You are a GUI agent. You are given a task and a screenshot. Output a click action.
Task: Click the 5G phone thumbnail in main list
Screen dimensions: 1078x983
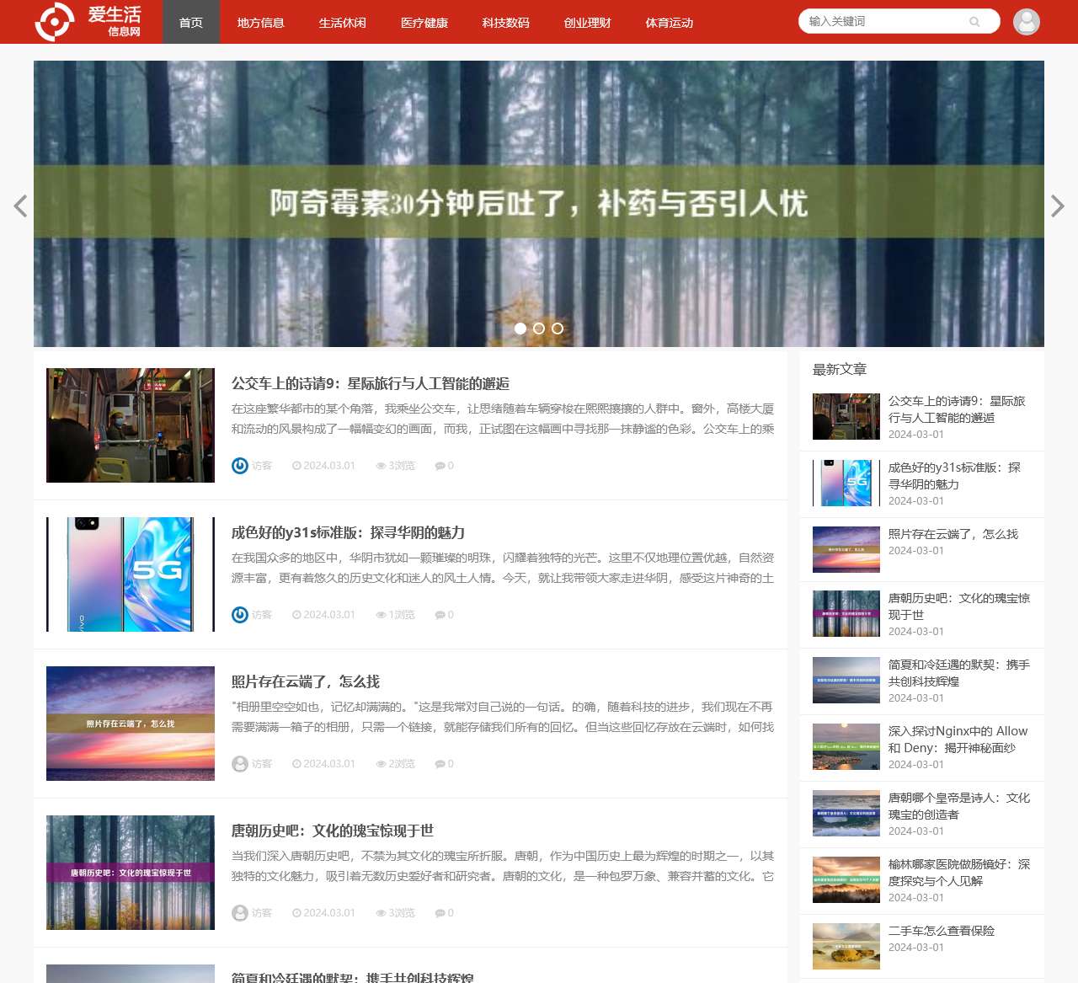[x=131, y=574]
